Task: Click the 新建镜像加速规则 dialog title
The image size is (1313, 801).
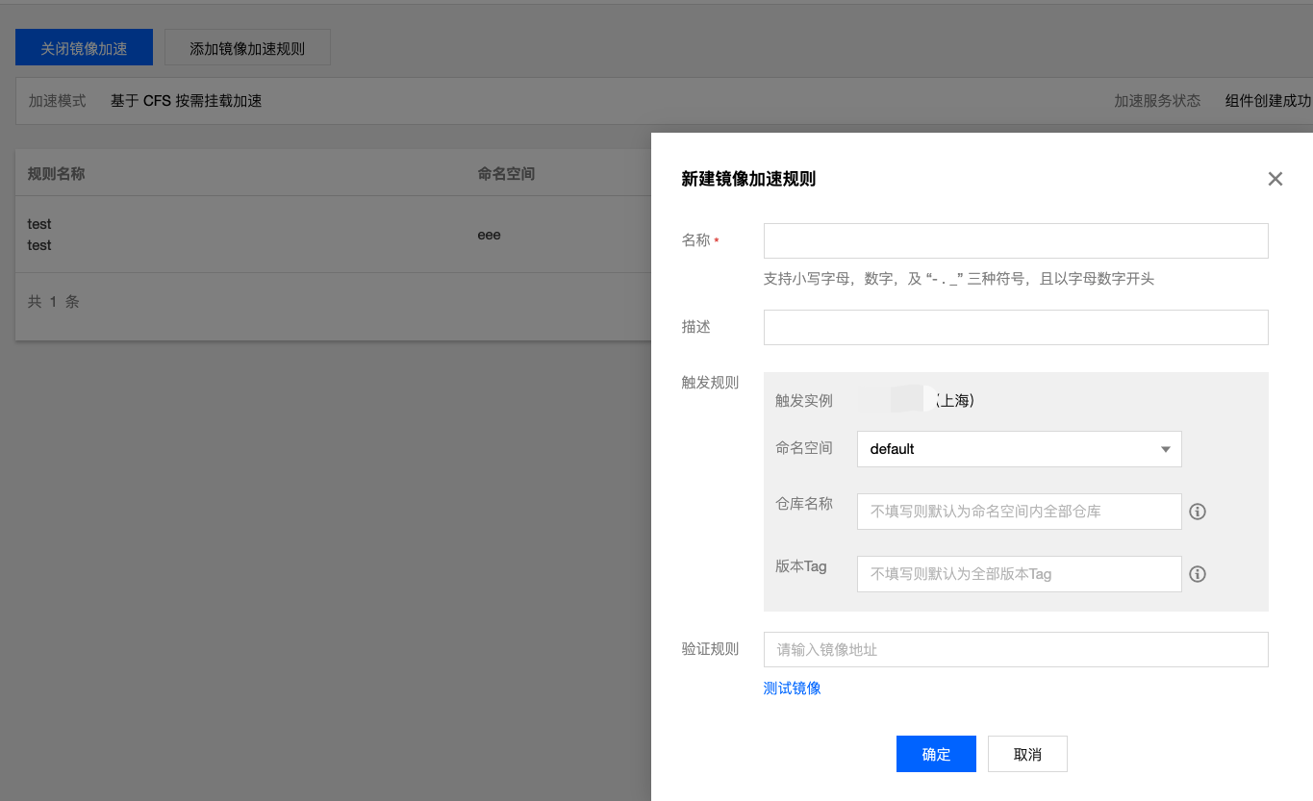Action: tap(748, 179)
